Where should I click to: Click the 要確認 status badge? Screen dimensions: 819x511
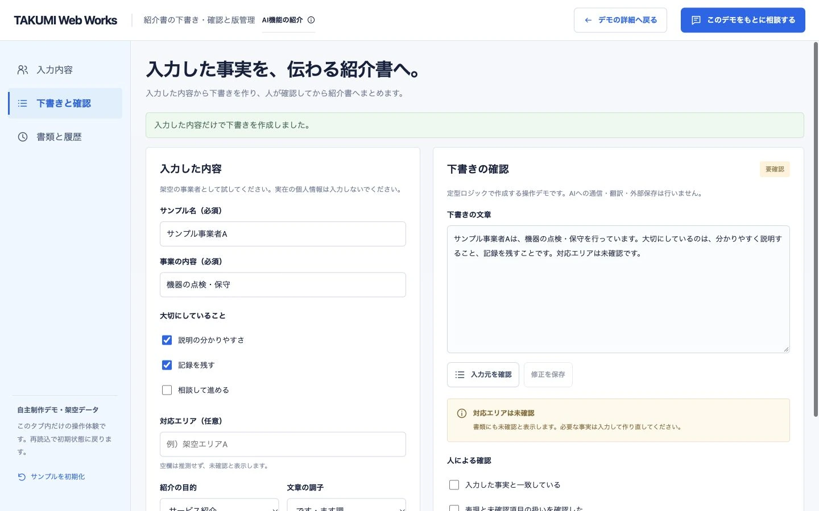coord(775,169)
